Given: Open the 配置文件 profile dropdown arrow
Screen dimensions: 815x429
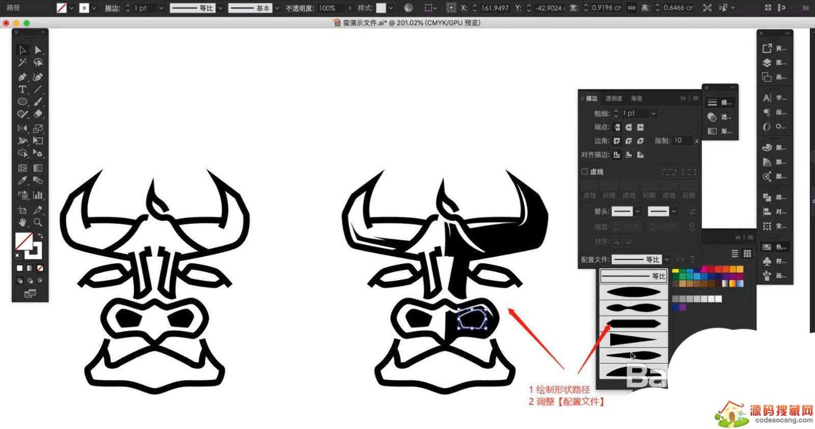Looking at the screenshot, I should (x=666, y=259).
